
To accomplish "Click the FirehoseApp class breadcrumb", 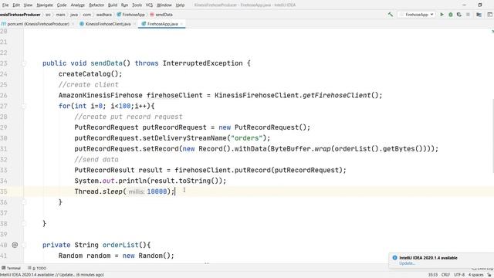I will tap(130, 15).
